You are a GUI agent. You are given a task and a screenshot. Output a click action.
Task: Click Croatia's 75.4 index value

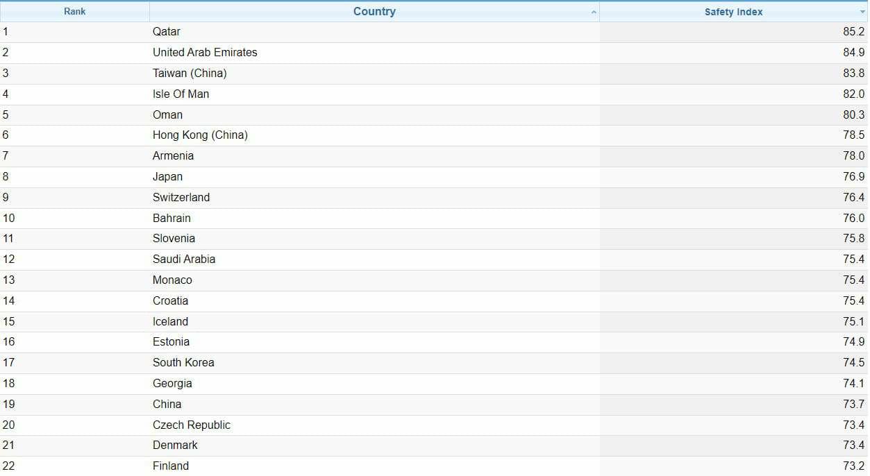point(854,301)
